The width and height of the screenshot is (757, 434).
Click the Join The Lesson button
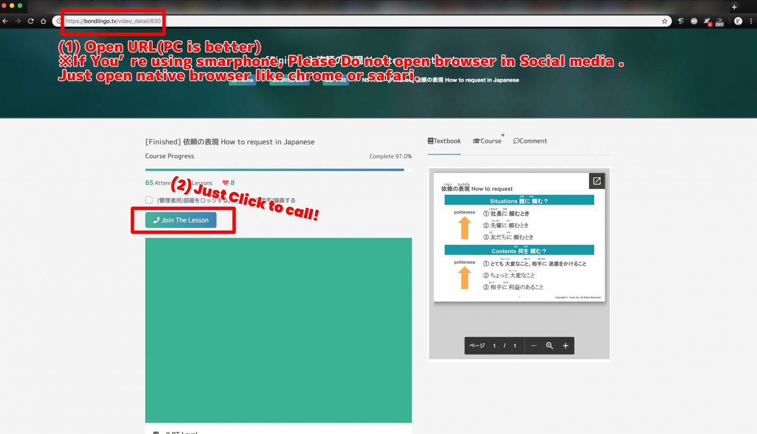pyautogui.click(x=181, y=220)
